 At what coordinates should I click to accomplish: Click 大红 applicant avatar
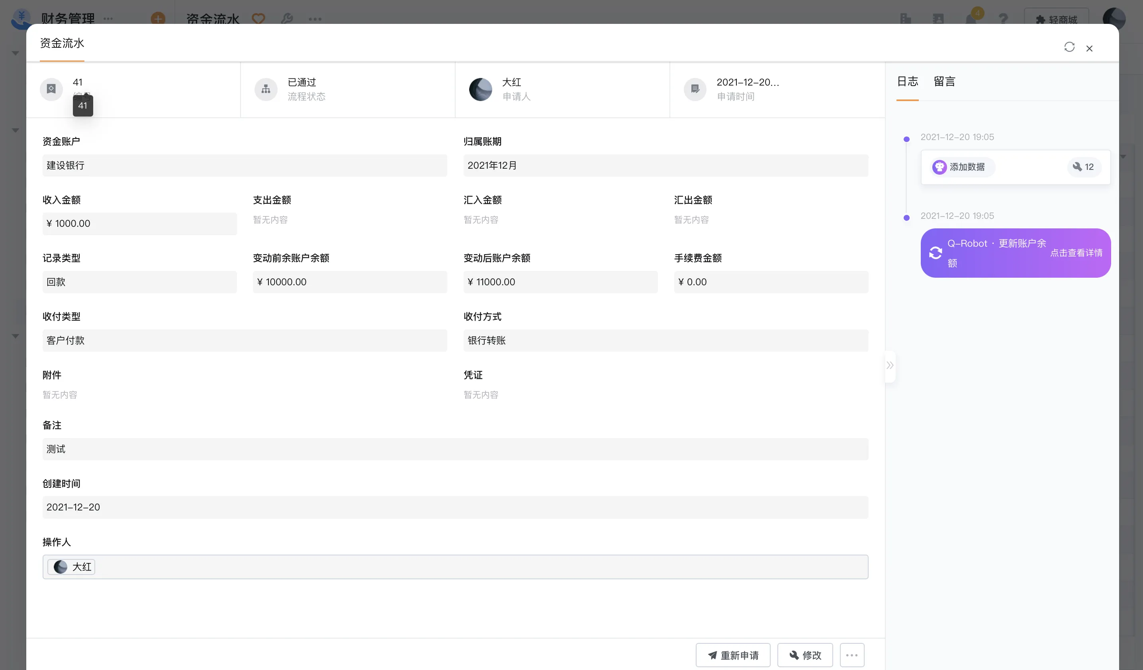(x=480, y=89)
